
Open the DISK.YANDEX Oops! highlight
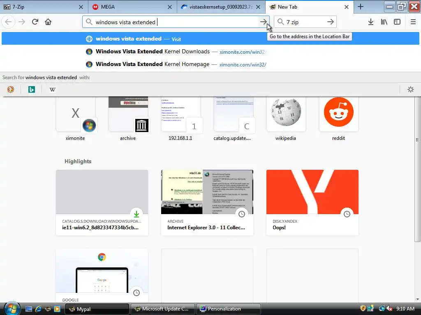coord(312,203)
